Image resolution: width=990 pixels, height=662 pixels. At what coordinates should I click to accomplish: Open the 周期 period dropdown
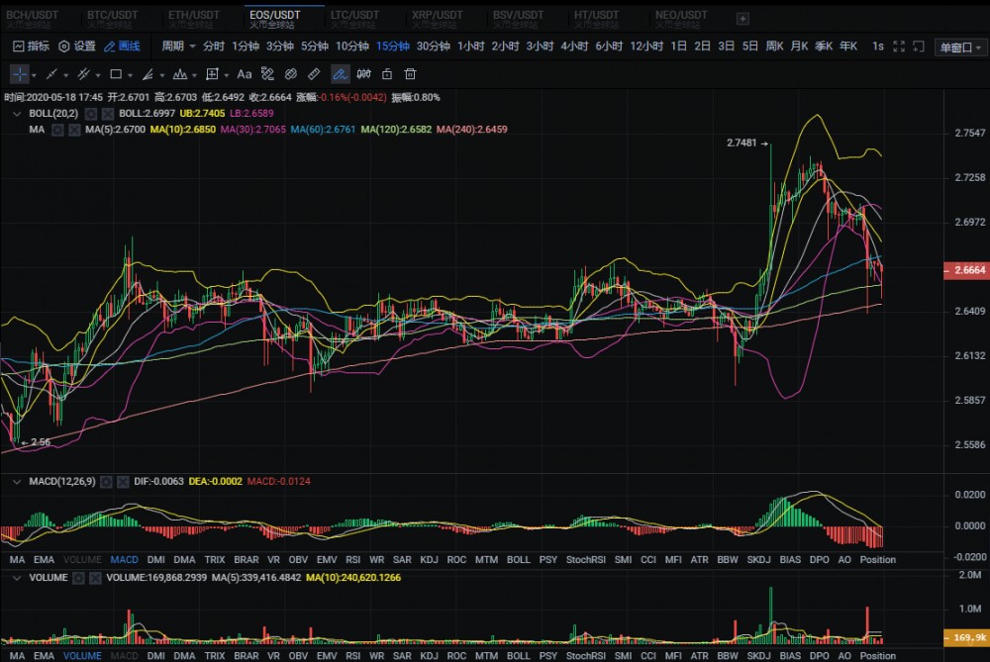pos(178,47)
